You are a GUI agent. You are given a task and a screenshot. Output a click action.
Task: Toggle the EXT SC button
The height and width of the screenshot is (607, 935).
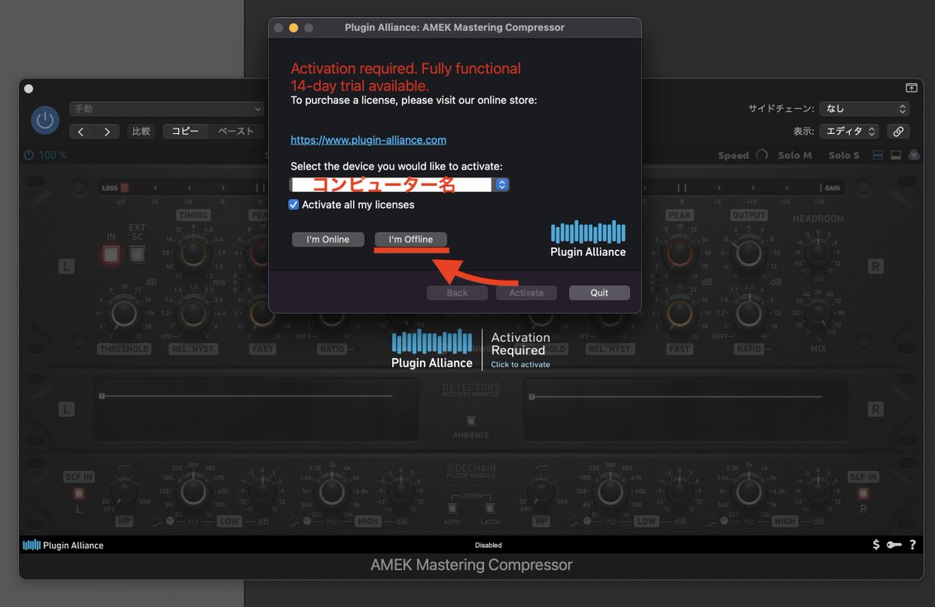(x=137, y=254)
